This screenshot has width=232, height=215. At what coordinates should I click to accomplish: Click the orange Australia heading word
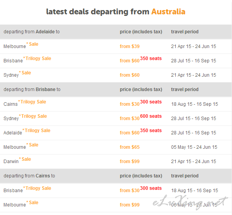pos(168,12)
